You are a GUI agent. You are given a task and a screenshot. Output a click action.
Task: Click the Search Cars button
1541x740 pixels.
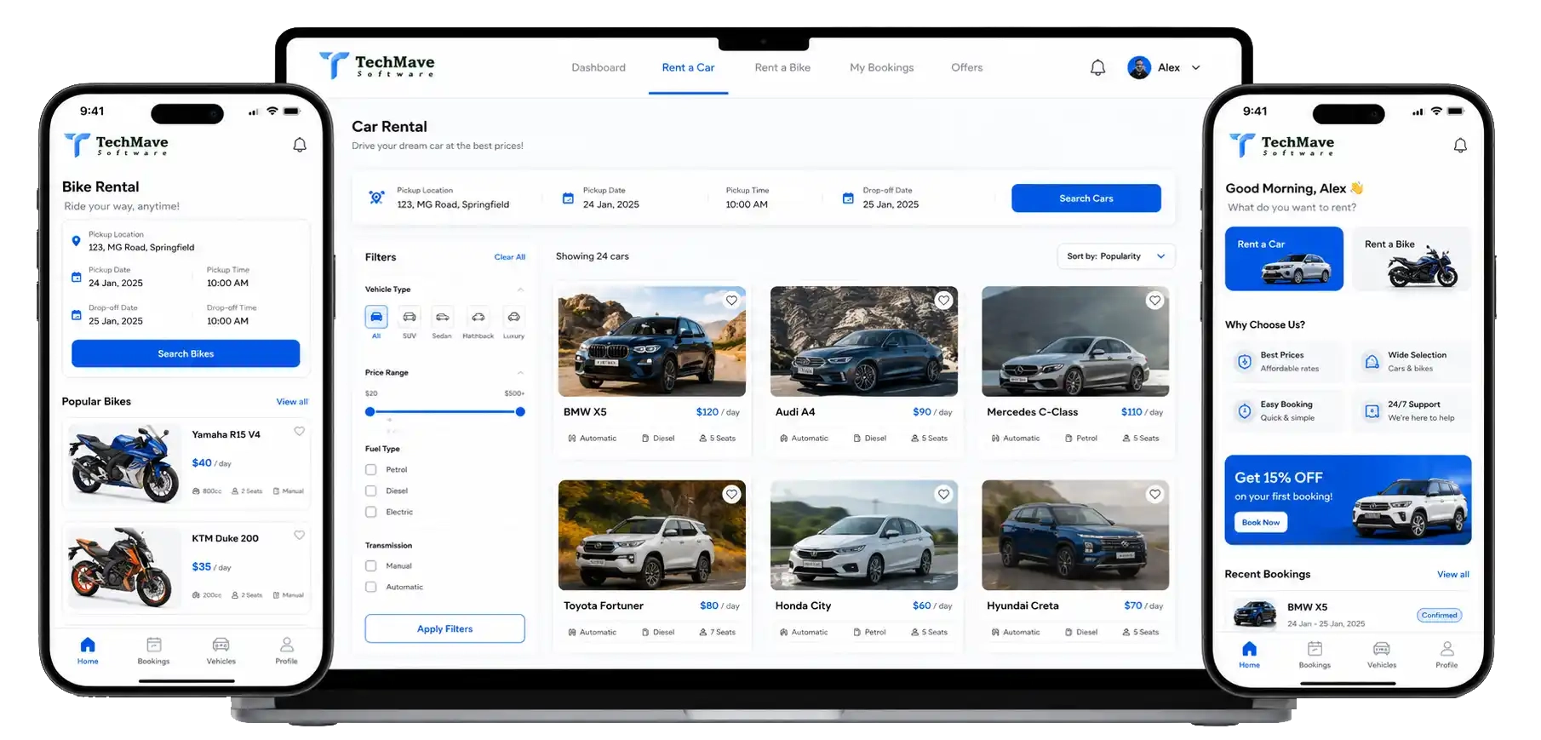click(x=1086, y=198)
